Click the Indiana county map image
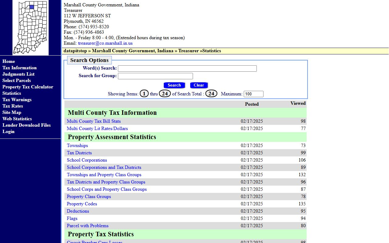The image size is (389, 243). [x=30, y=28]
